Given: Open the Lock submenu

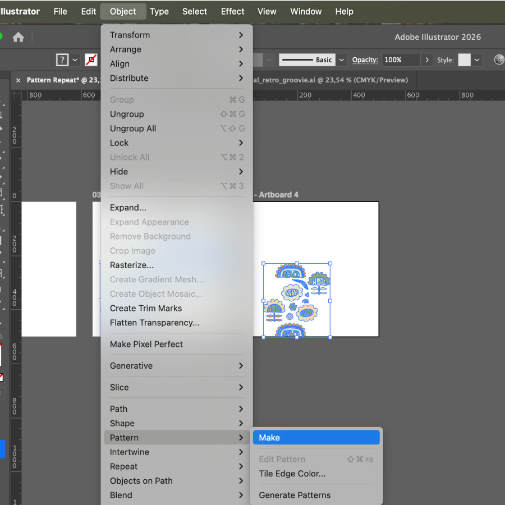Looking at the screenshot, I should [177, 143].
